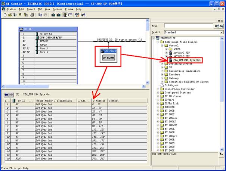
Task: Click the Copy toolbar icon
Action: (x=40, y=15)
